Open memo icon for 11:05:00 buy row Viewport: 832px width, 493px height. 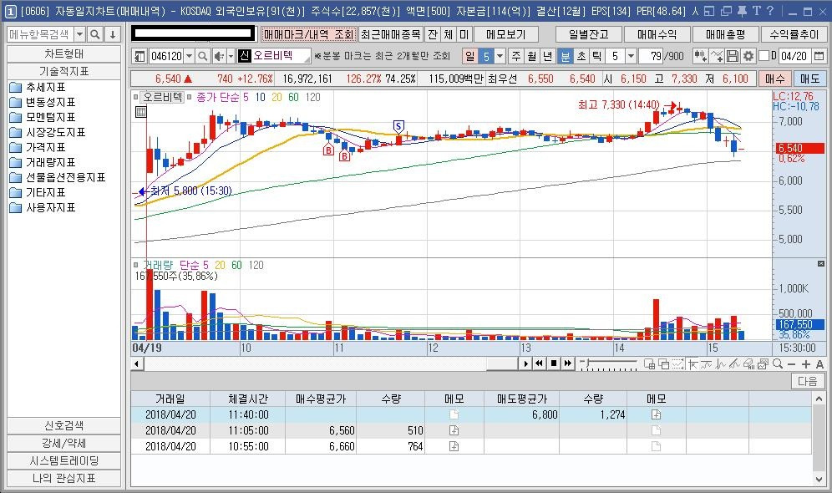tap(454, 430)
